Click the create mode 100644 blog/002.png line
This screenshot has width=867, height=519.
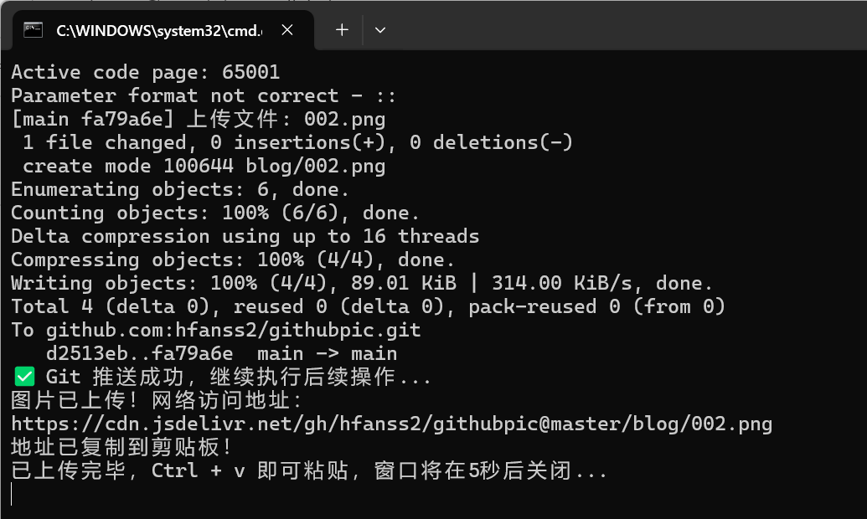click(x=204, y=167)
